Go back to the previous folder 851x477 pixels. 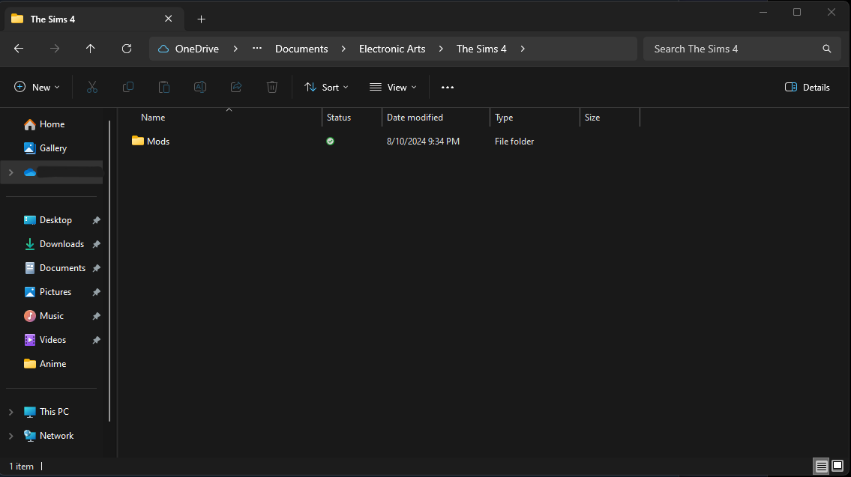[19, 49]
